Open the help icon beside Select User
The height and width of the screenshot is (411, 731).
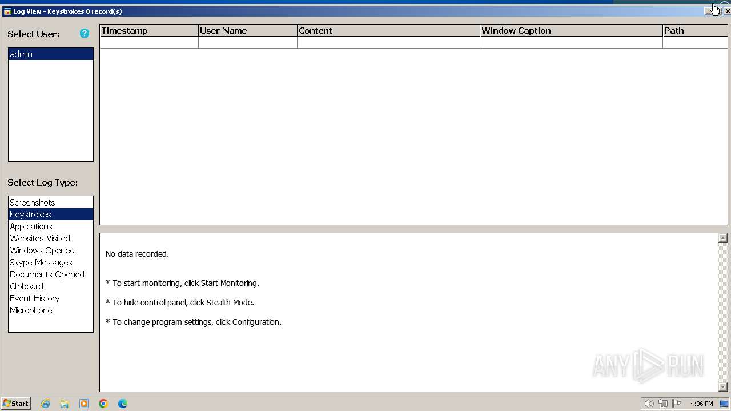tap(85, 34)
